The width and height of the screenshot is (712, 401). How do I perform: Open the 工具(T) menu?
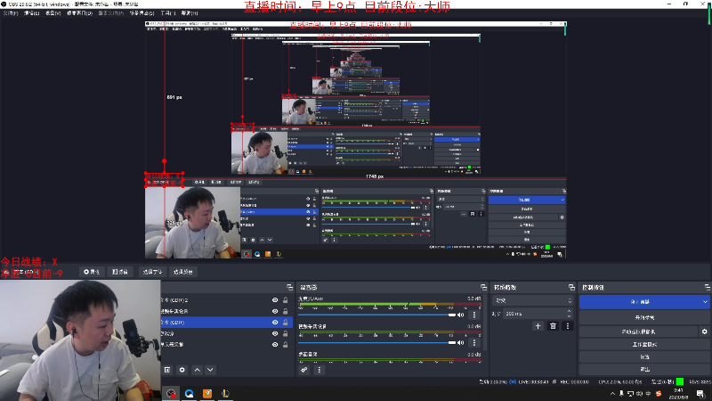(167, 13)
